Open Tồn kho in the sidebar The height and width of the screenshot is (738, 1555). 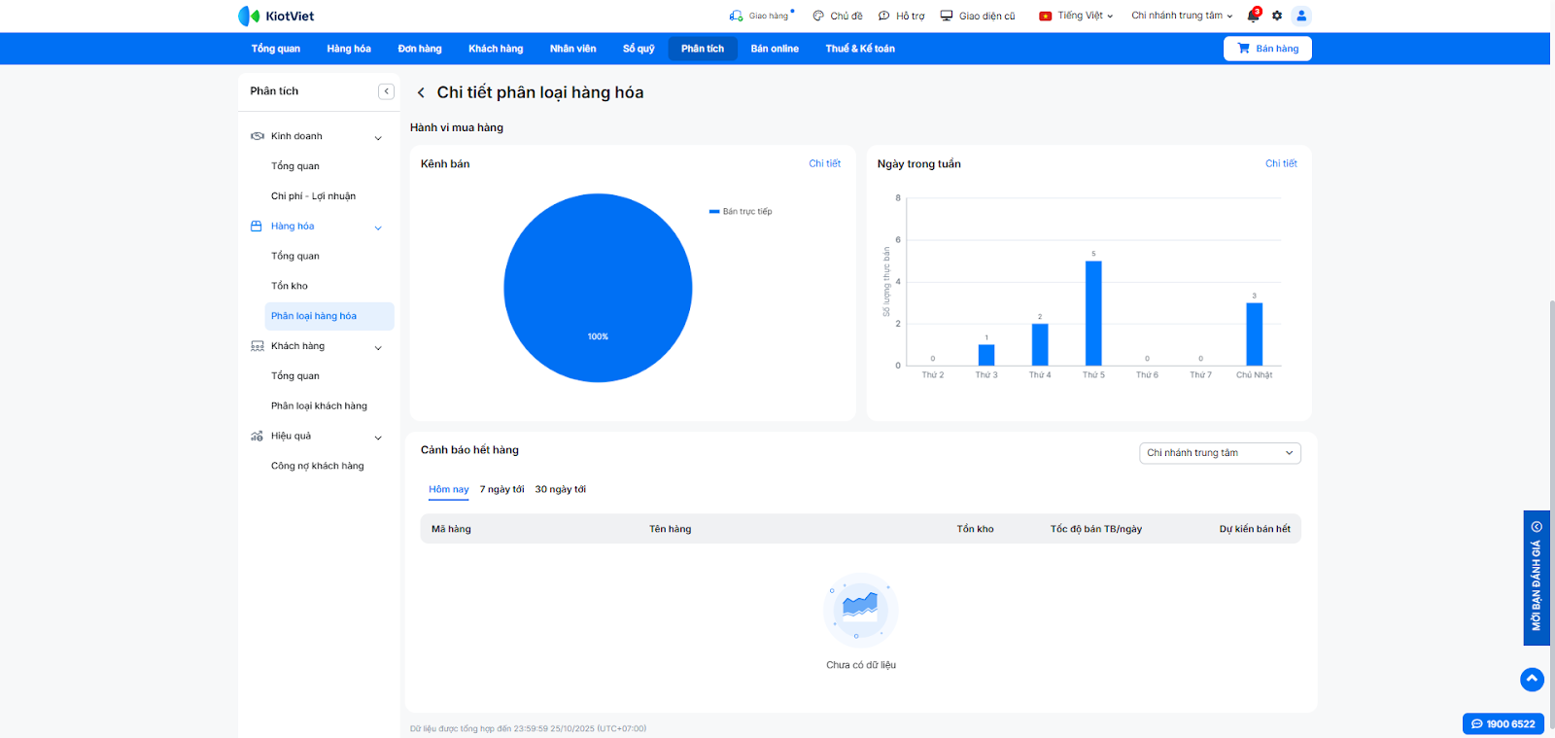click(x=290, y=287)
